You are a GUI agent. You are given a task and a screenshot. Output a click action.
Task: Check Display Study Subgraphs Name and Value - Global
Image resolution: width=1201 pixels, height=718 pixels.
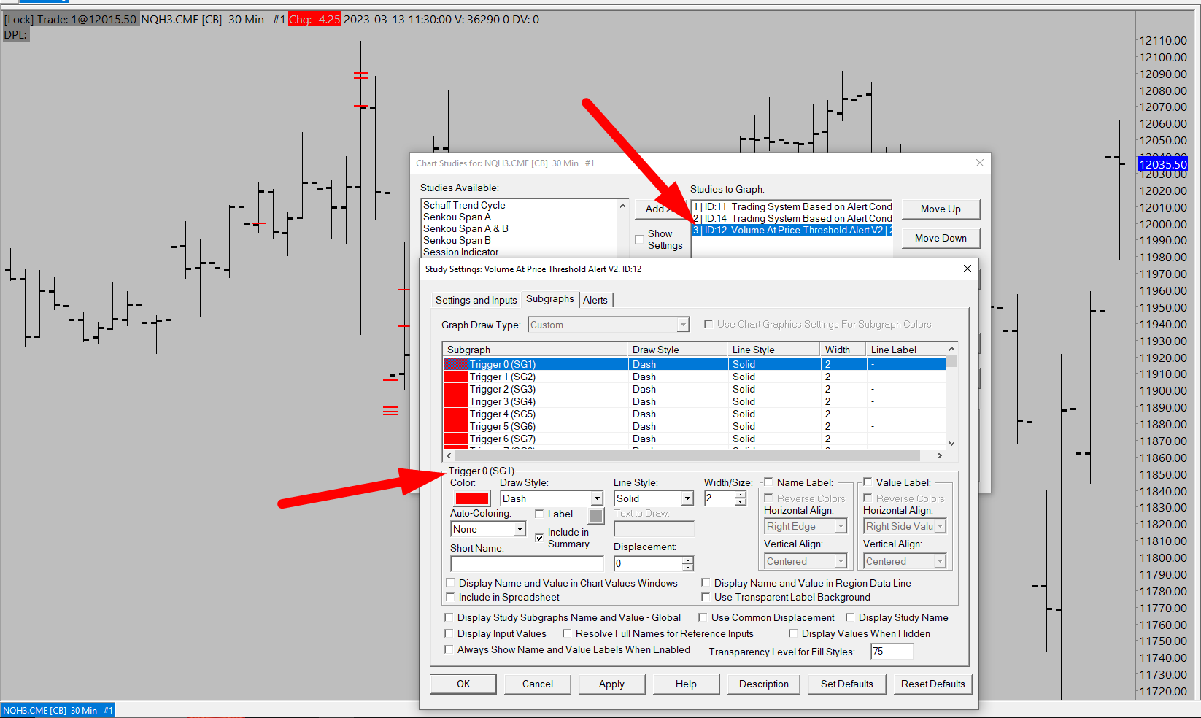pyautogui.click(x=449, y=617)
